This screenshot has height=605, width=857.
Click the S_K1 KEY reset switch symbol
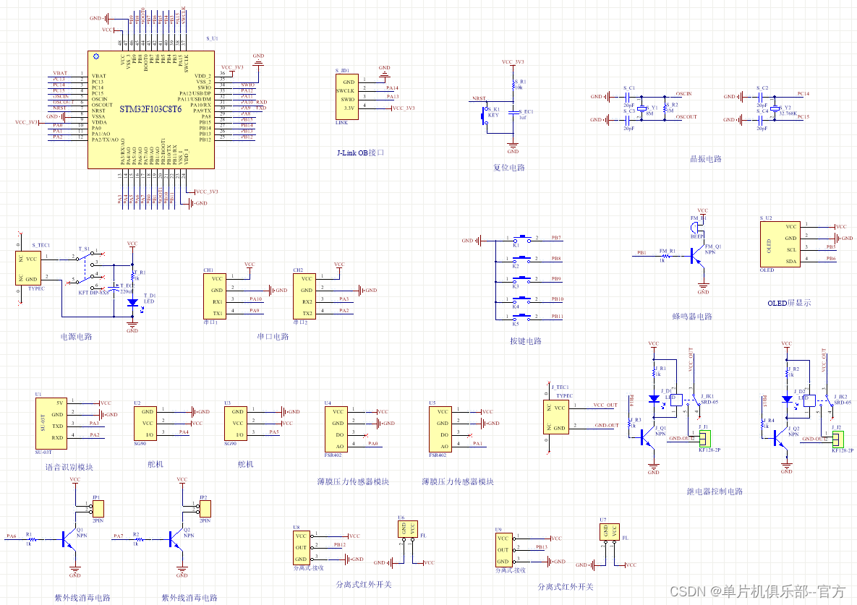point(485,116)
